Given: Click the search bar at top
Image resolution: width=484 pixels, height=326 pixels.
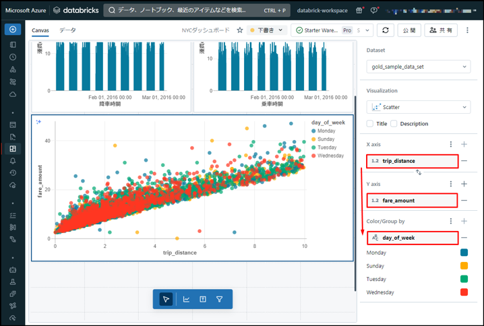Looking at the screenshot, I should point(195,11).
